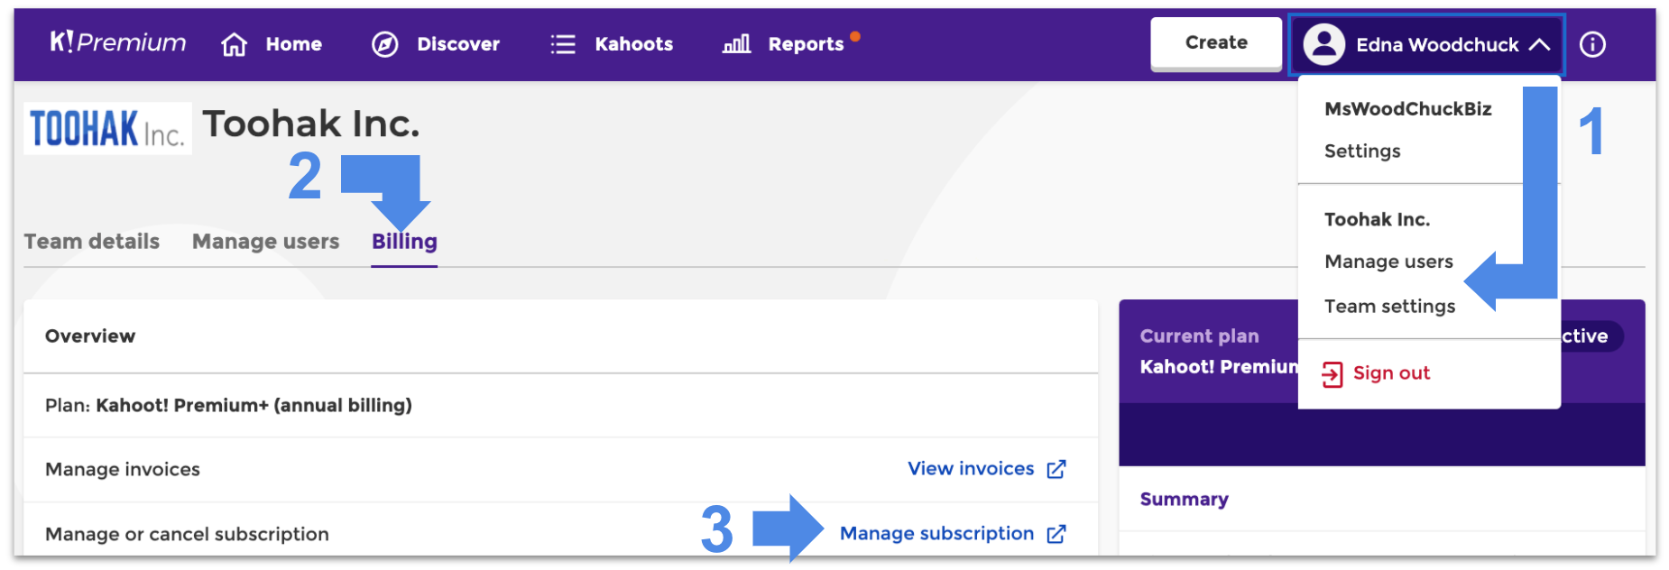Open the Reports navigation item
1669x570 pixels.
tap(806, 44)
